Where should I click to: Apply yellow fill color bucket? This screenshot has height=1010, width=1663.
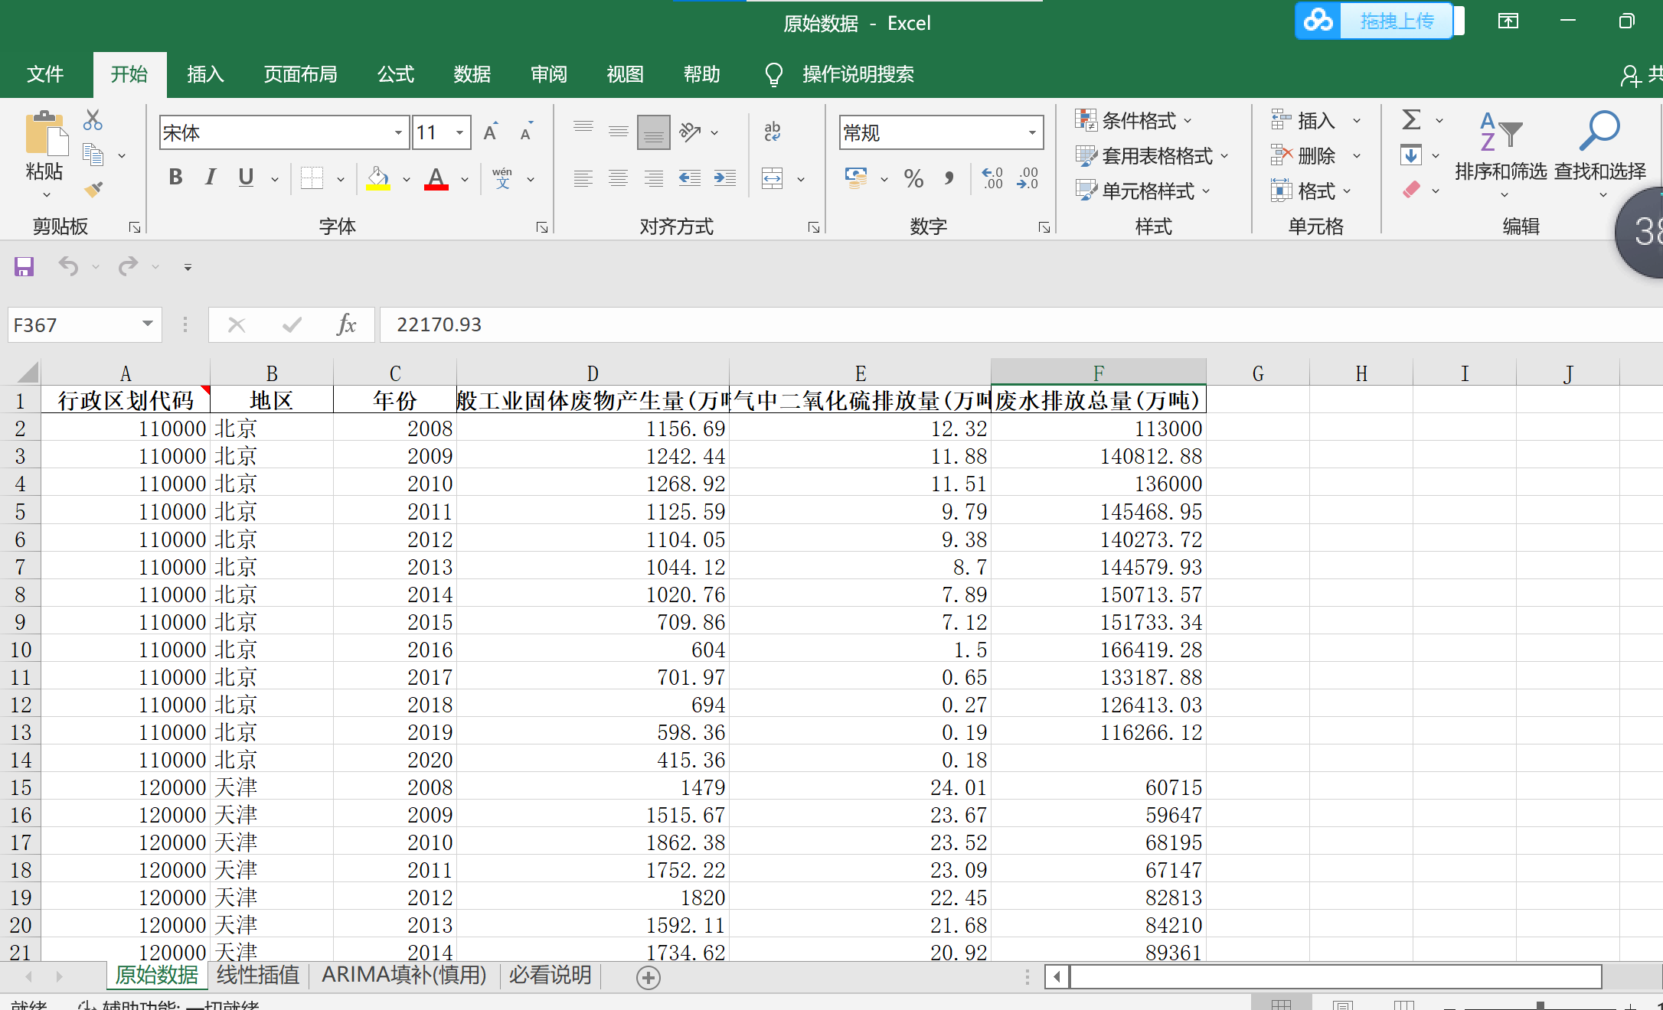377,178
